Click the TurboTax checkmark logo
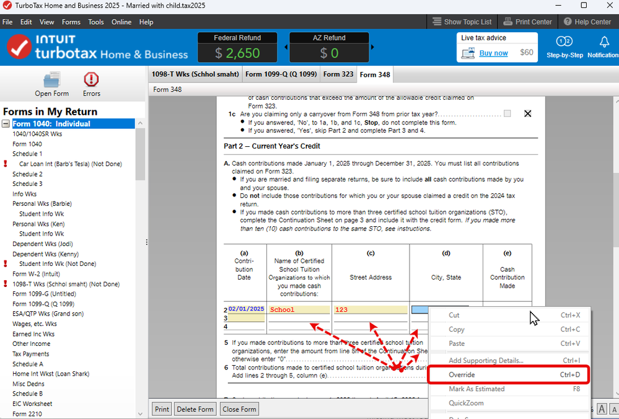Viewport: 619px width, 419px height. [19, 46]
